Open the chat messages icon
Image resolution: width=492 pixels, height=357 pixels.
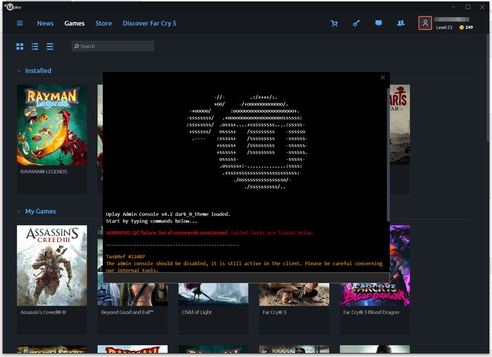(378, 23)
